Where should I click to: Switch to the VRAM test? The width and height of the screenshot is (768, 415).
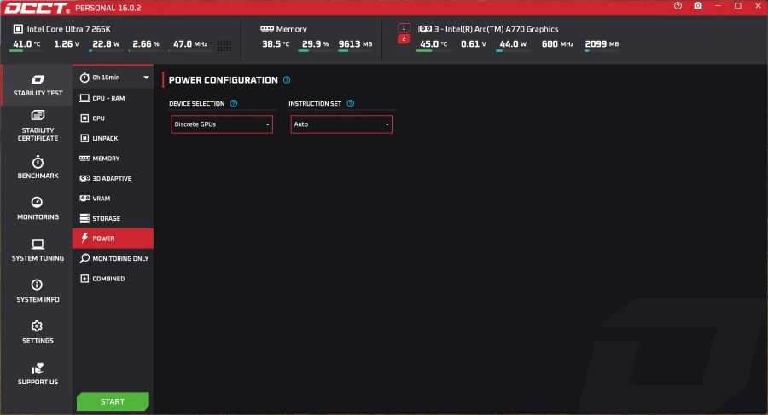102,199
